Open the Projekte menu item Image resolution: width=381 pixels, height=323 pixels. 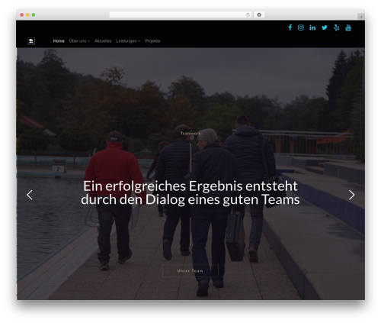pos(153,40)
